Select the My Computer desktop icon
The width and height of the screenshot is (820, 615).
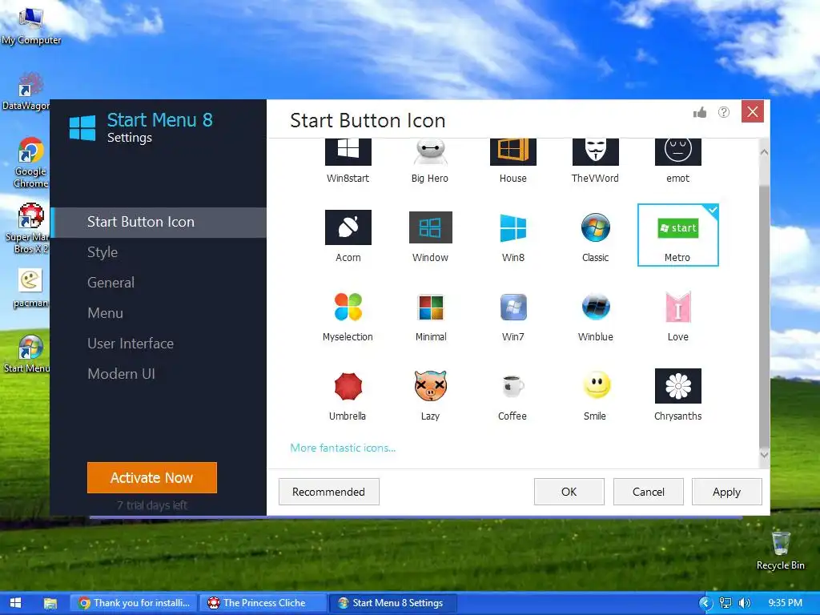[x=31, y=26]
